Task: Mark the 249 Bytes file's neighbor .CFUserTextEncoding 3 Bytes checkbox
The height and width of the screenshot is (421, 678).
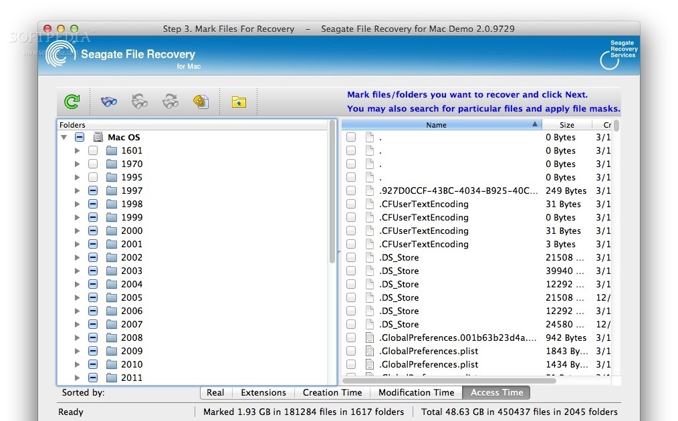Action: [351, 244]
